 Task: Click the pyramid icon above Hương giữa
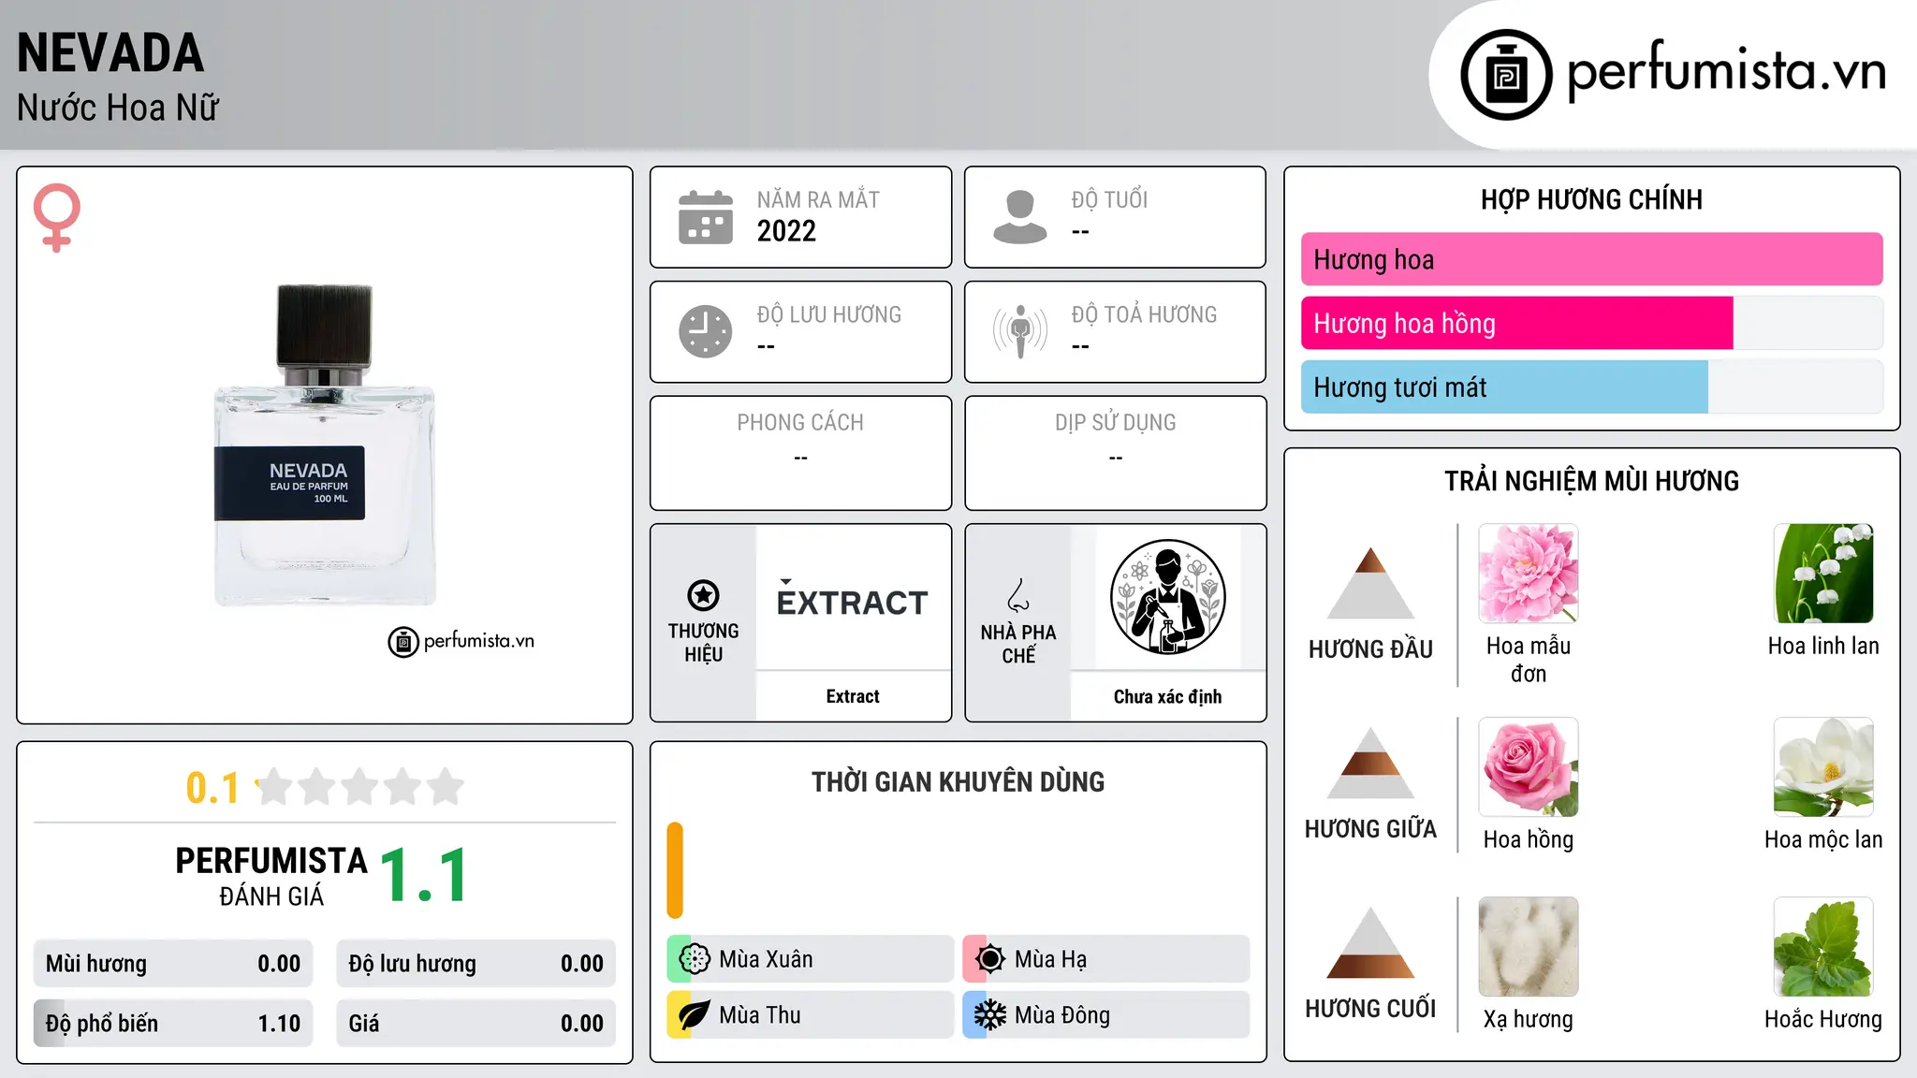[x=1370, y=763]
